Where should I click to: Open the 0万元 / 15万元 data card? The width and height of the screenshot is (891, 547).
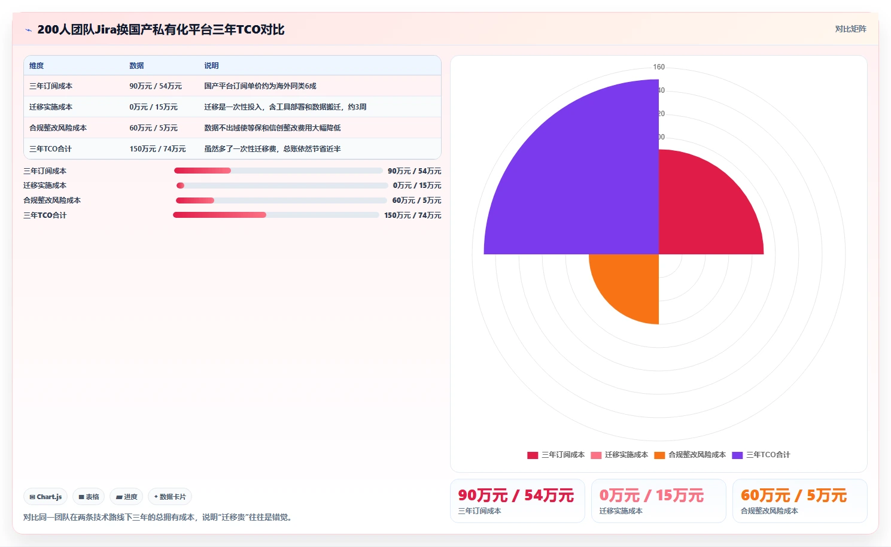coord(659,501)
